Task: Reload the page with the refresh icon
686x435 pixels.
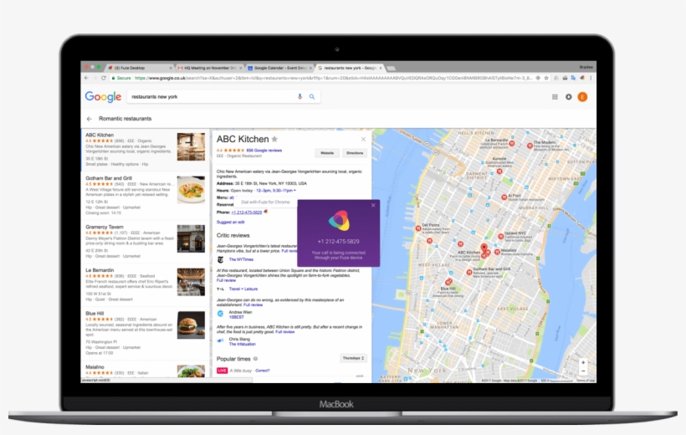Action: [107, 78]
